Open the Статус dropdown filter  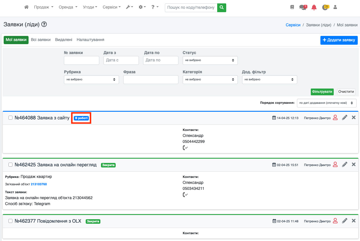pos(210,60)
